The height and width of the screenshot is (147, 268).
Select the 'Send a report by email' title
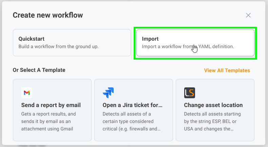(51, 105)
